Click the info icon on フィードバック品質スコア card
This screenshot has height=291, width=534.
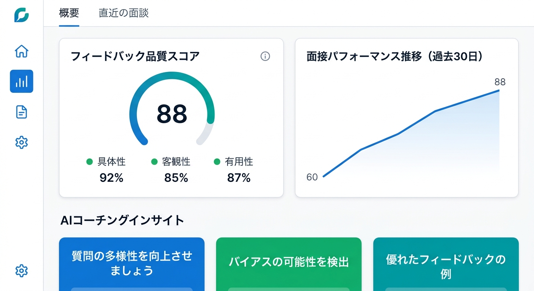[265, 56]
